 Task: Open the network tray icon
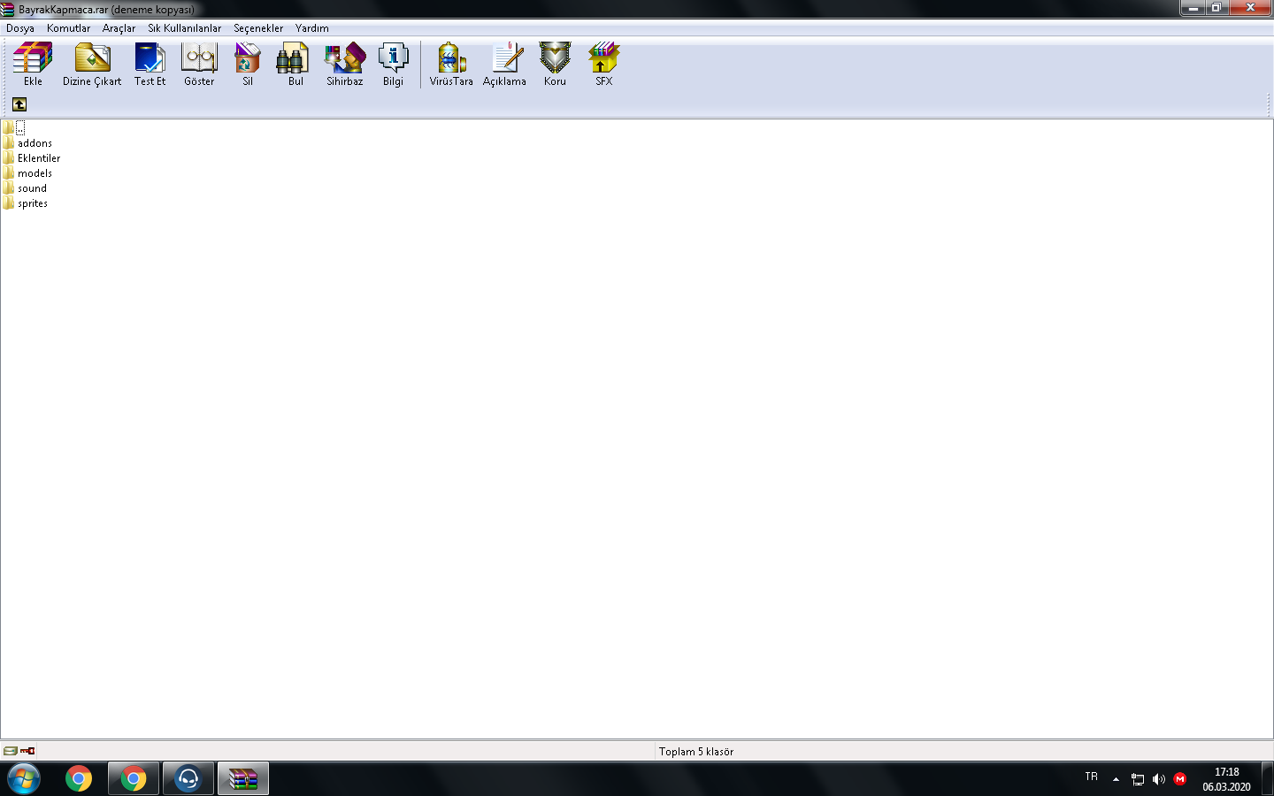(1138, 779)
